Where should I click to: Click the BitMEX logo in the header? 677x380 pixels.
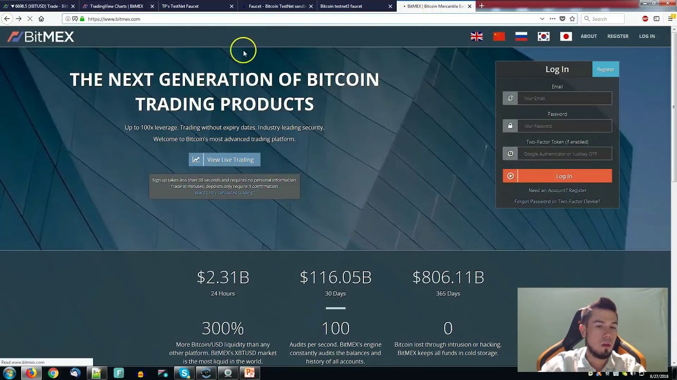[x=41, y=36]
